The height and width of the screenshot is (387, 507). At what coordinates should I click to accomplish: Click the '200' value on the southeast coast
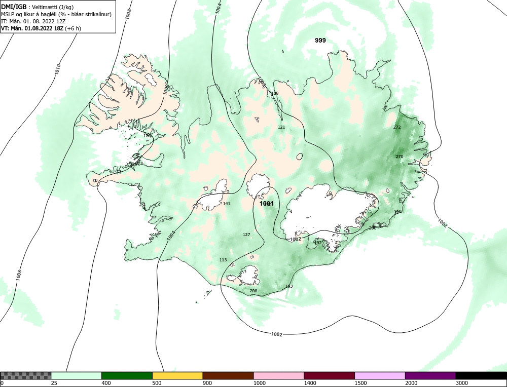[373, 228]
